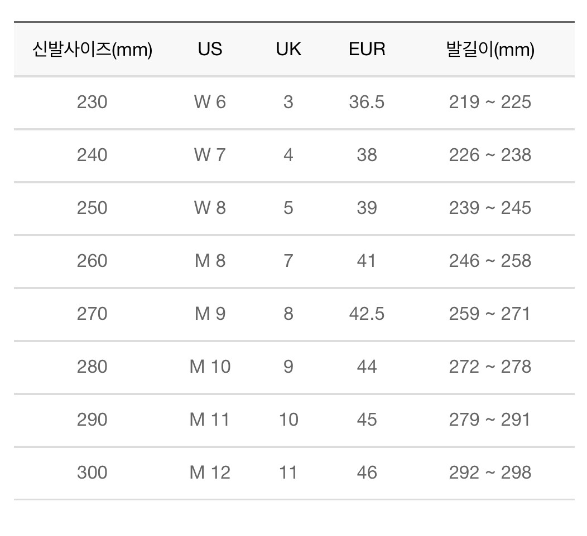Screen dimensions: 587x536
Task: Click the EUR 46 cell
Action: pos(367,472)
